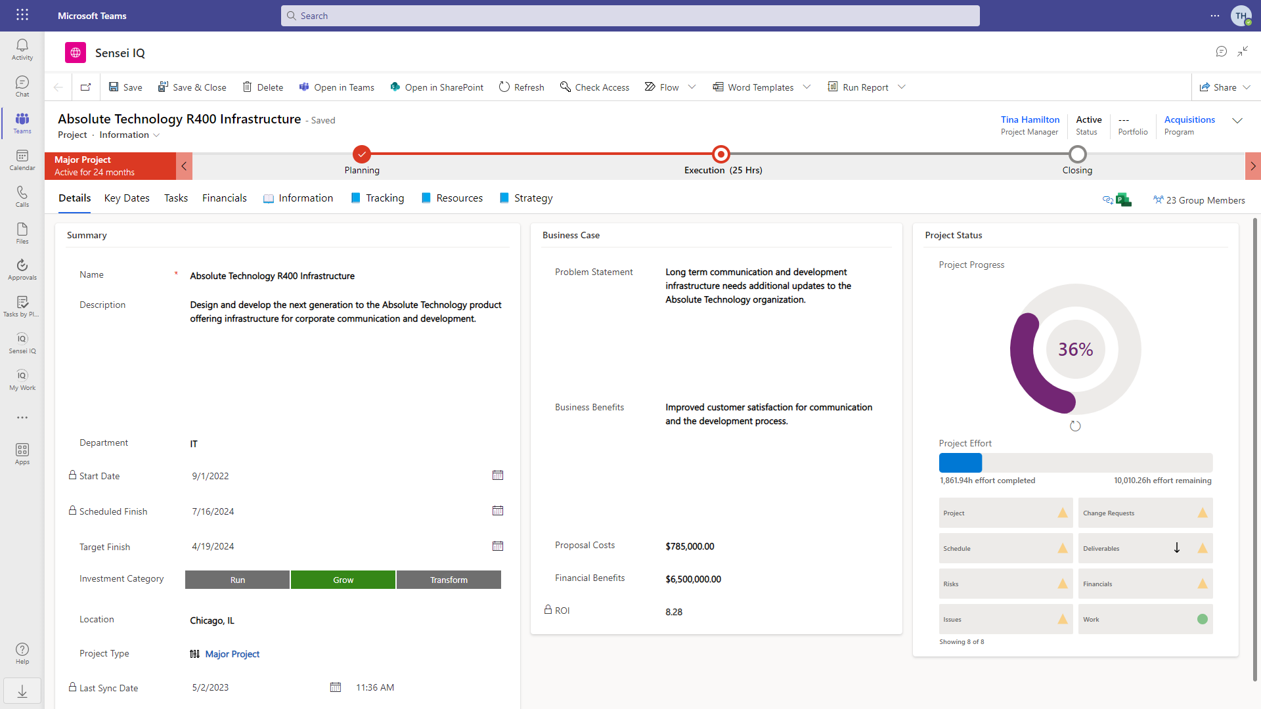Viewport: 1261px width, 709px height.
Task: Refresh the Project Progress chart
Action: [1075, 426]
